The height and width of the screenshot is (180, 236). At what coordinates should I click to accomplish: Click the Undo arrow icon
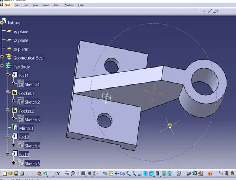pos(45,174)
